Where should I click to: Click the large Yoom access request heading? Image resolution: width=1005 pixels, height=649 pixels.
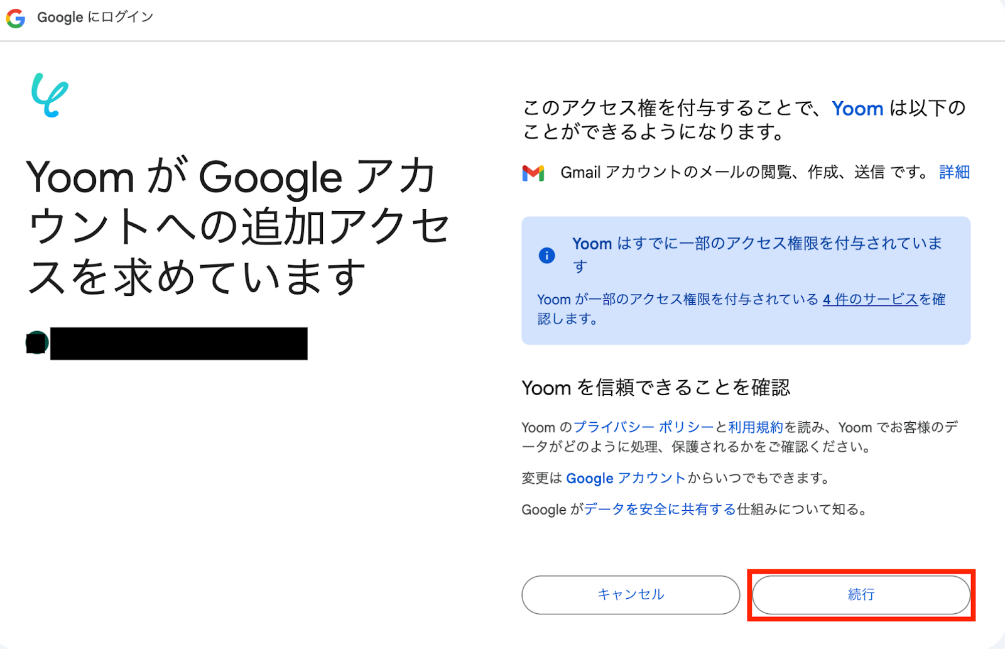click(x=239, y=226)
